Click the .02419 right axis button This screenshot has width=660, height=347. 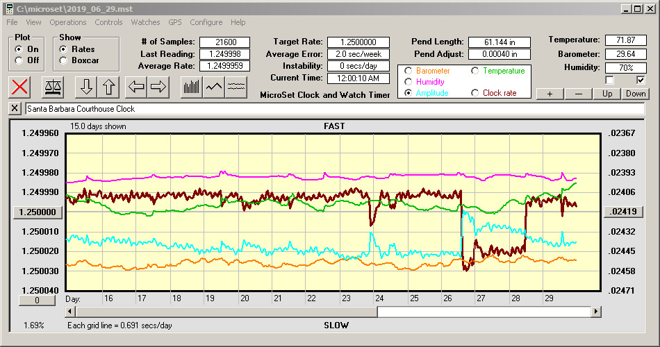point(624,212)
